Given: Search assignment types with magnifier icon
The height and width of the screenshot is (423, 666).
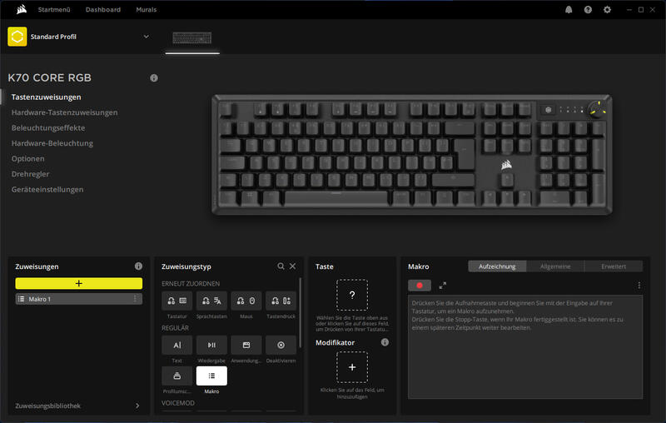Looking at the screenshot, I should pos(281,266).
